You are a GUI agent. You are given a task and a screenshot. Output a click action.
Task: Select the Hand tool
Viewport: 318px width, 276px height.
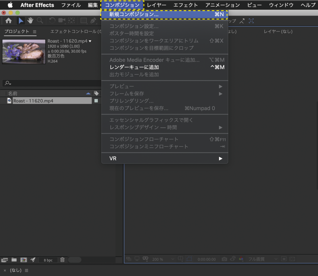(x=30, y=21)
